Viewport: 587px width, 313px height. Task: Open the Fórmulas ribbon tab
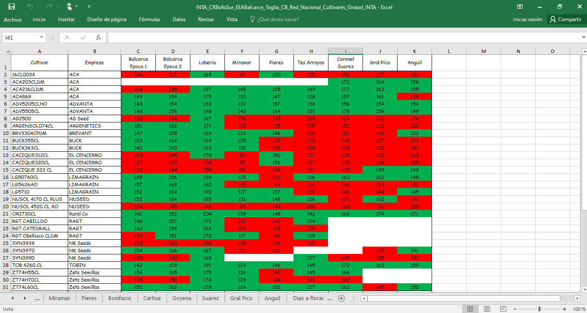(x=149, y=19)
